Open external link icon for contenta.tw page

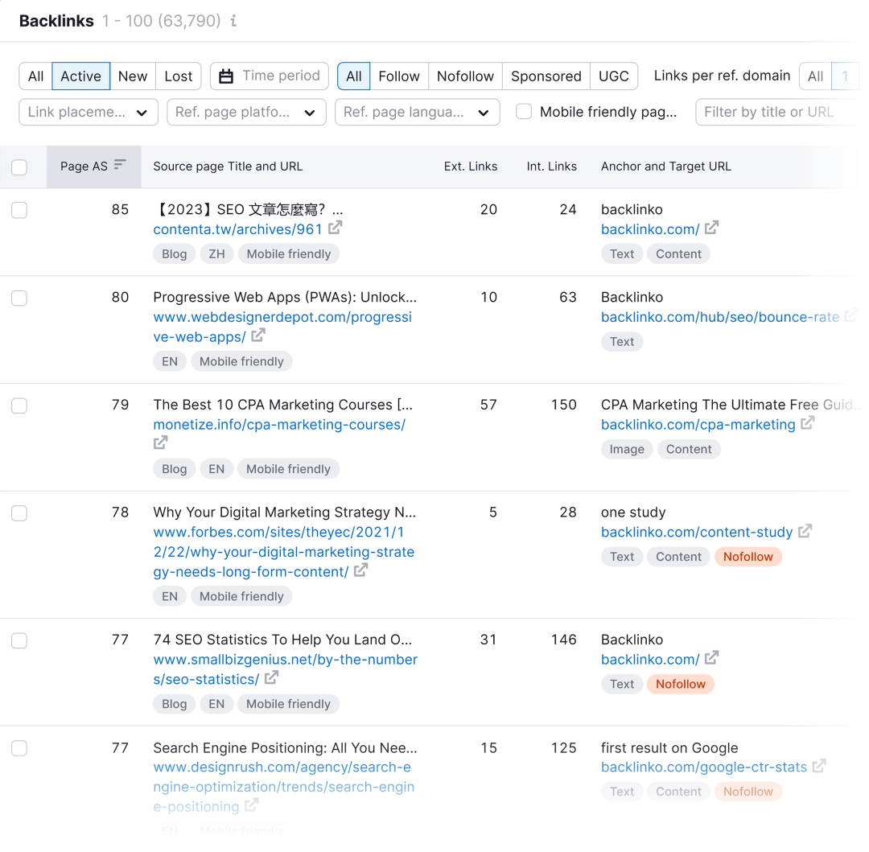click(336, 228)
